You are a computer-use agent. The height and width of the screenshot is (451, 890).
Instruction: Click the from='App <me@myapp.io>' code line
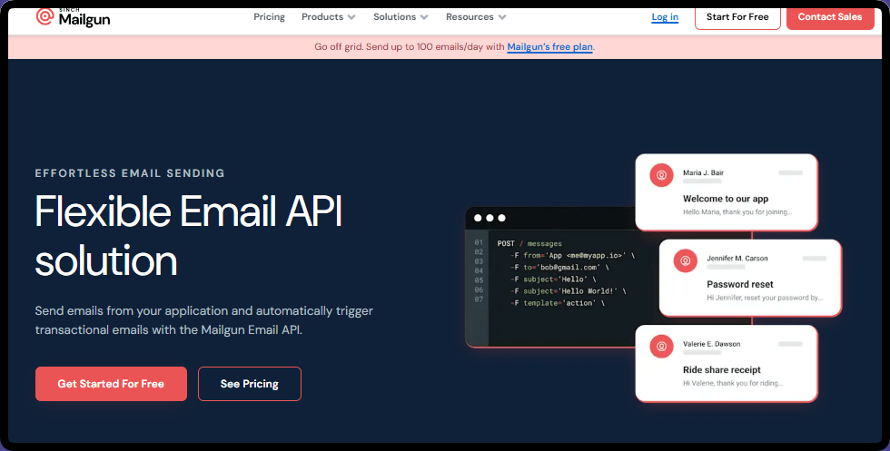[573, 255]
